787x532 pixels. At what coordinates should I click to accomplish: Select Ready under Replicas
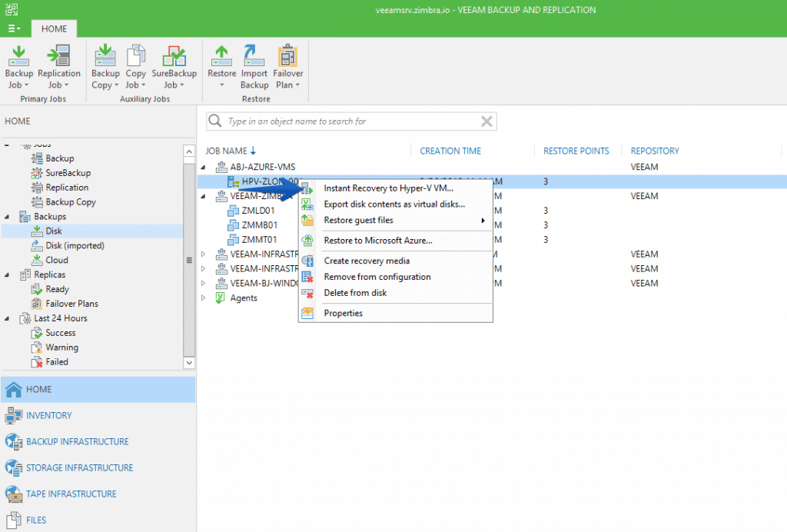coord(57,289)
